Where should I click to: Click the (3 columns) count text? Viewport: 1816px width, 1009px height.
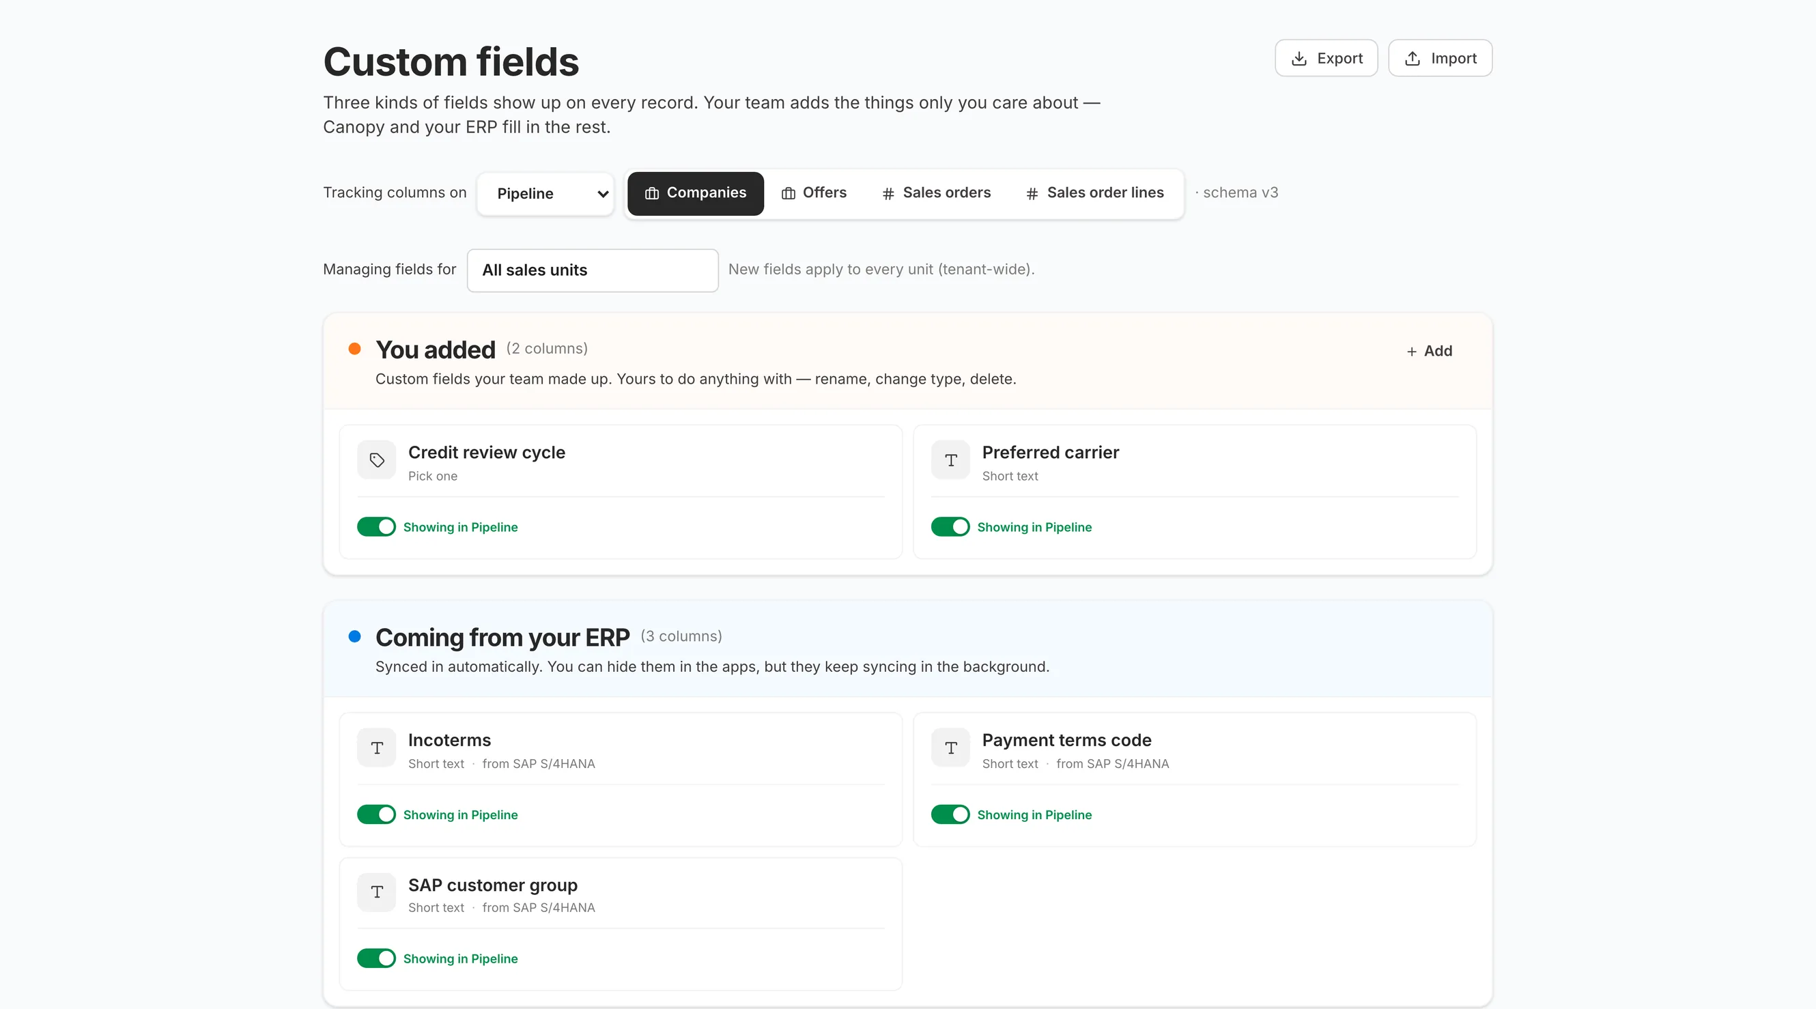(x=681, y=636)
